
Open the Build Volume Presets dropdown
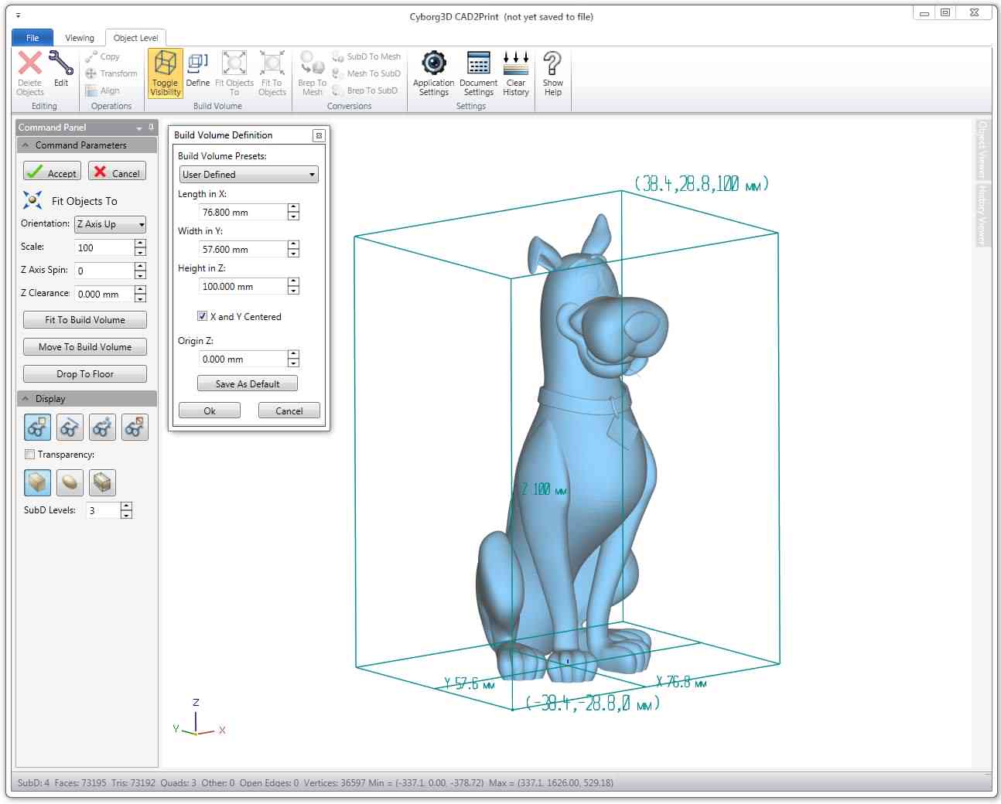click(312, 174)
